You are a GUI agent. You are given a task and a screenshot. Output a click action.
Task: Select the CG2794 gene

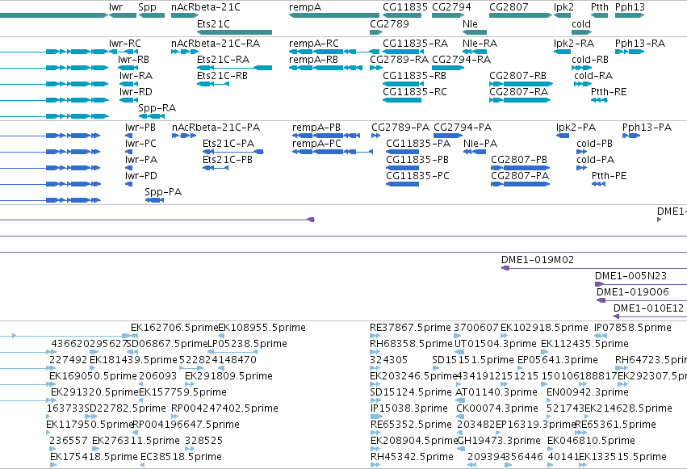(x=448, y=15)
